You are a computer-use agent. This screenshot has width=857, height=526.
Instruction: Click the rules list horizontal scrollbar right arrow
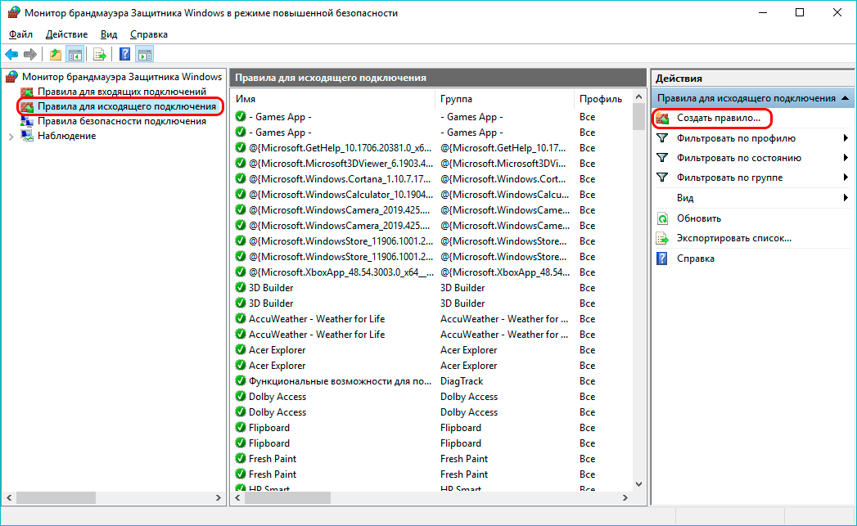click(625, 497)
